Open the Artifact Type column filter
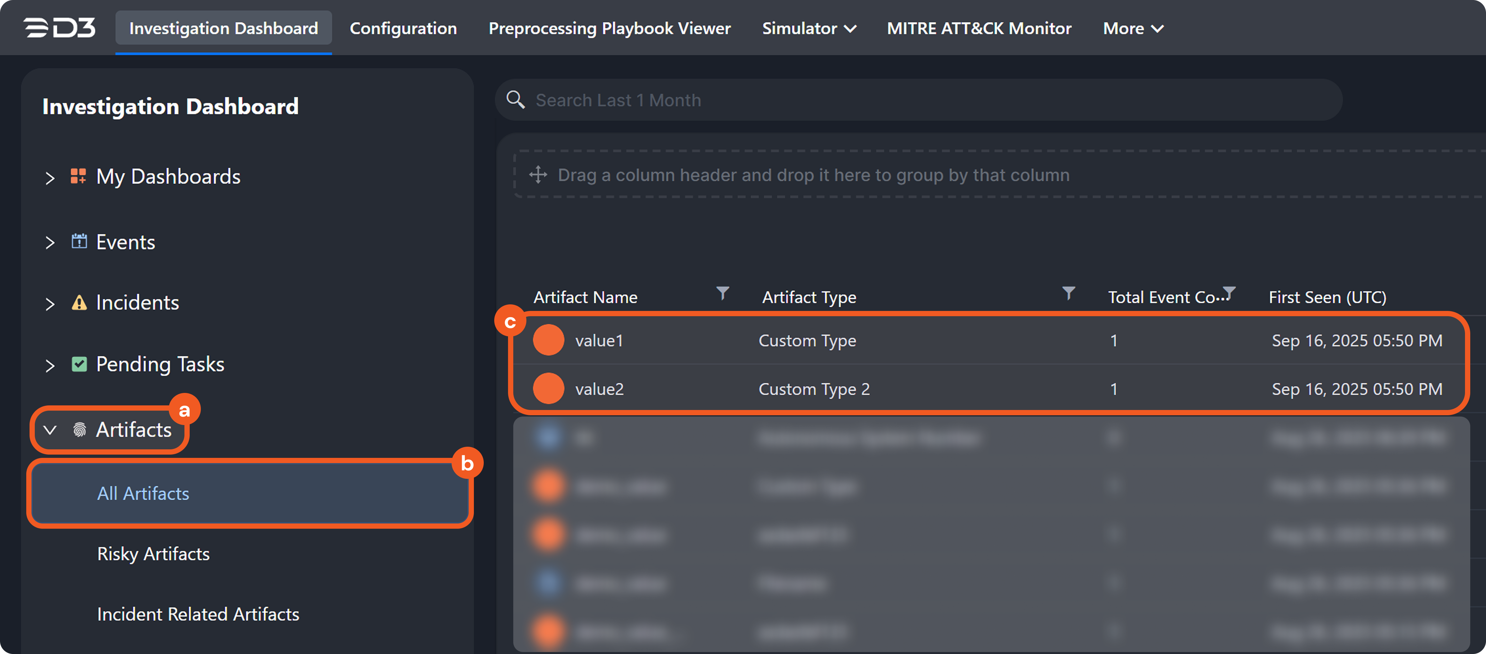This screenshot has height=654, width=1486. (1068, 293)
